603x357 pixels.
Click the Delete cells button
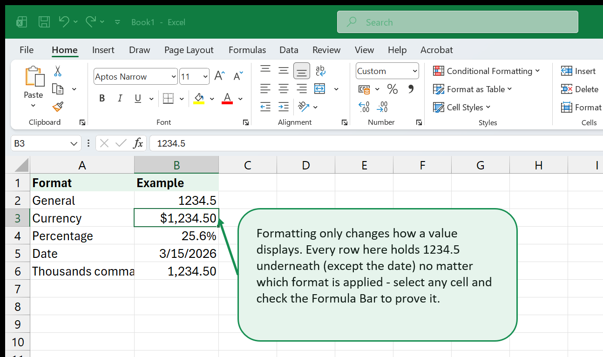[580, 89]
